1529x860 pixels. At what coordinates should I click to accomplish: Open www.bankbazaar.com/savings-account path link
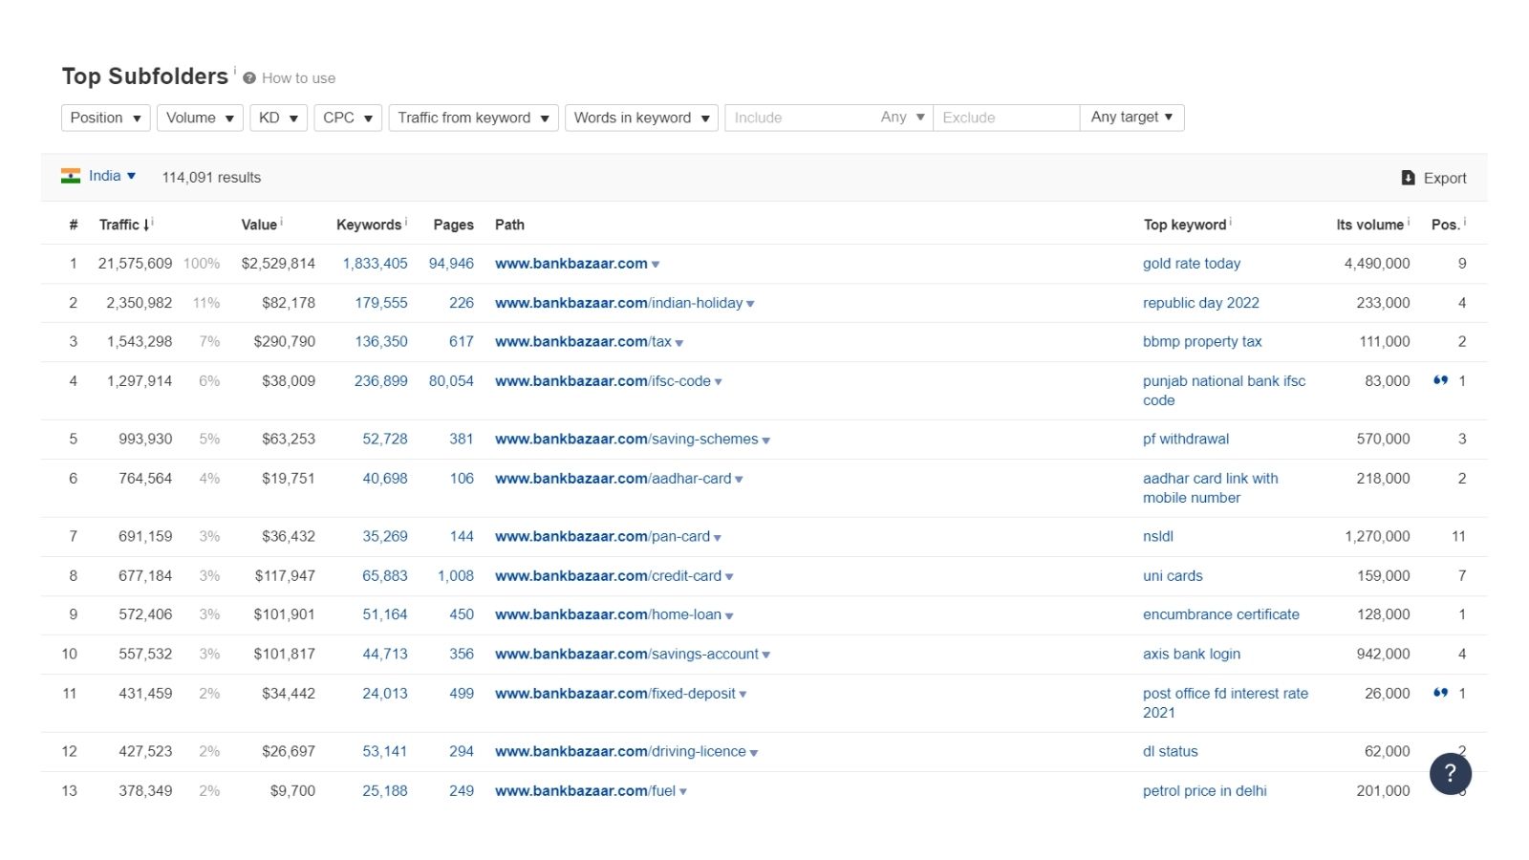pyautogui.click(x=627, y=654)
